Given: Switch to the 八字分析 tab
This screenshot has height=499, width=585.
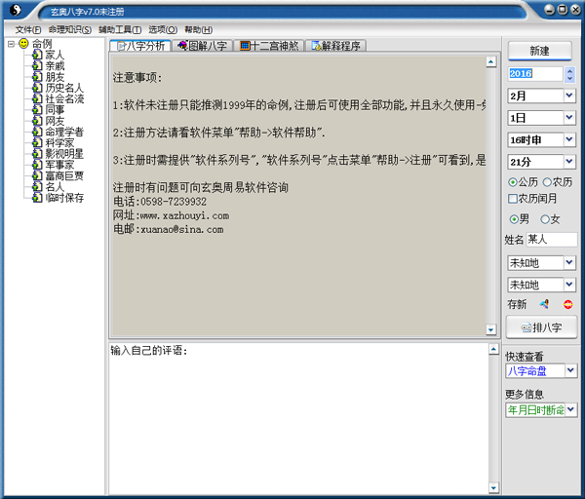Looking at the screenshot, I should pyautogui.click(x=140, y=46).
